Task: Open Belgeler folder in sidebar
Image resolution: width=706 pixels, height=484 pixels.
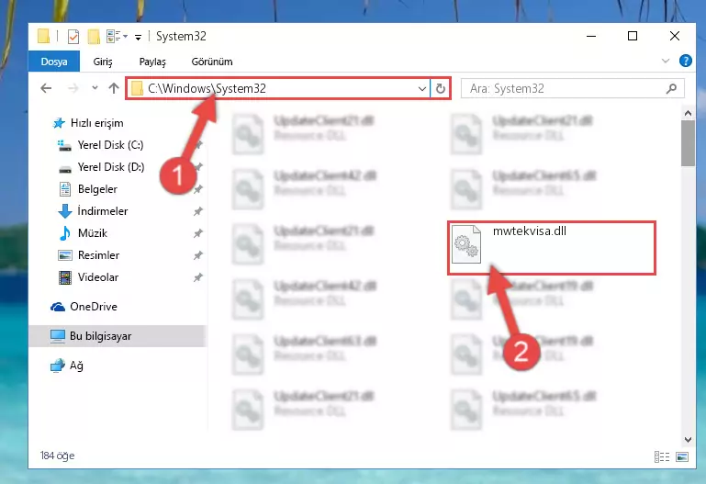Action: point(97,189)
